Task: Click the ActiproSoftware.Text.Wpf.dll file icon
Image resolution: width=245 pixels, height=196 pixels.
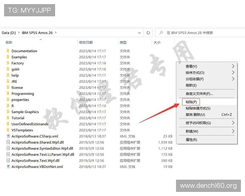Action: coord(8,160)
